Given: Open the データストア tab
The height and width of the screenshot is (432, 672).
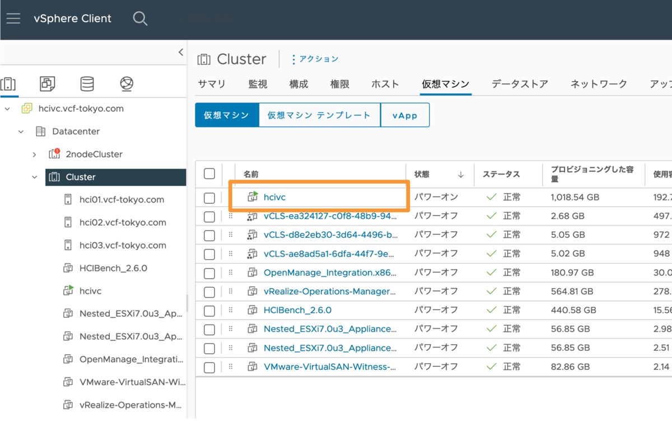Looking at the screenshot, I should click(x=520, y=84).
